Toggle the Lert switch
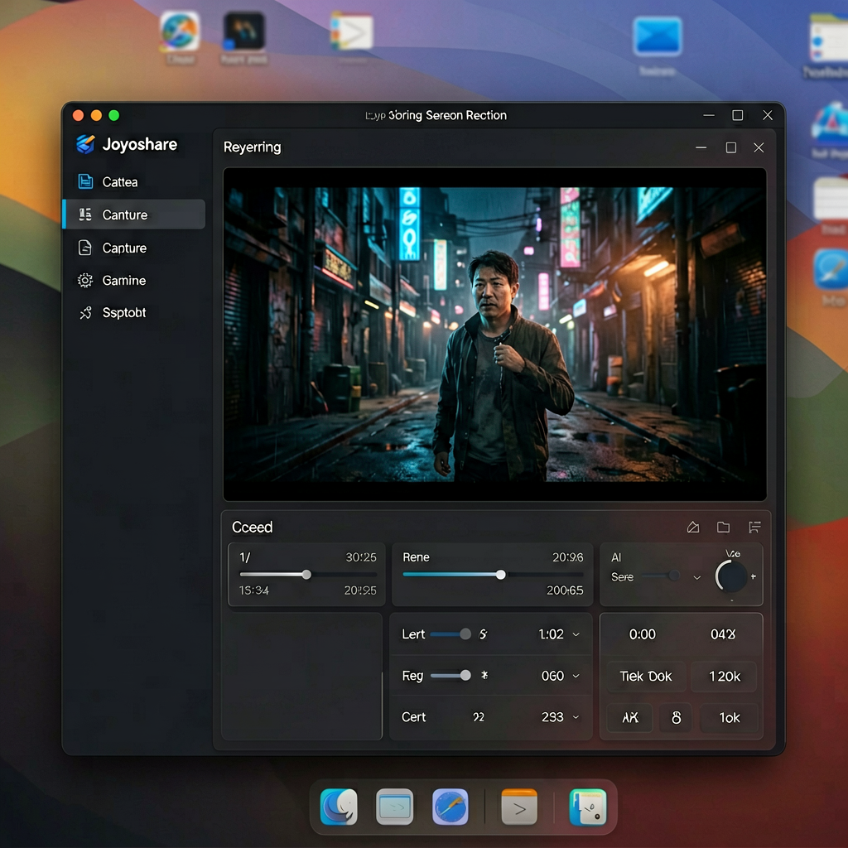Viewport: 848px width, 848px height. [451, 634]
